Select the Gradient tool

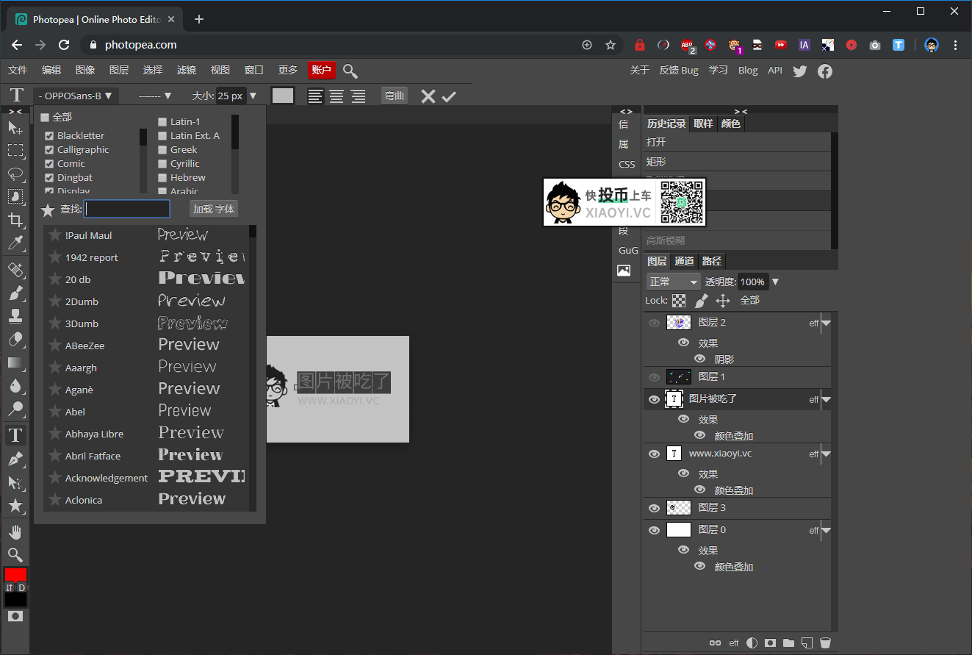click(x=15, y=362)
